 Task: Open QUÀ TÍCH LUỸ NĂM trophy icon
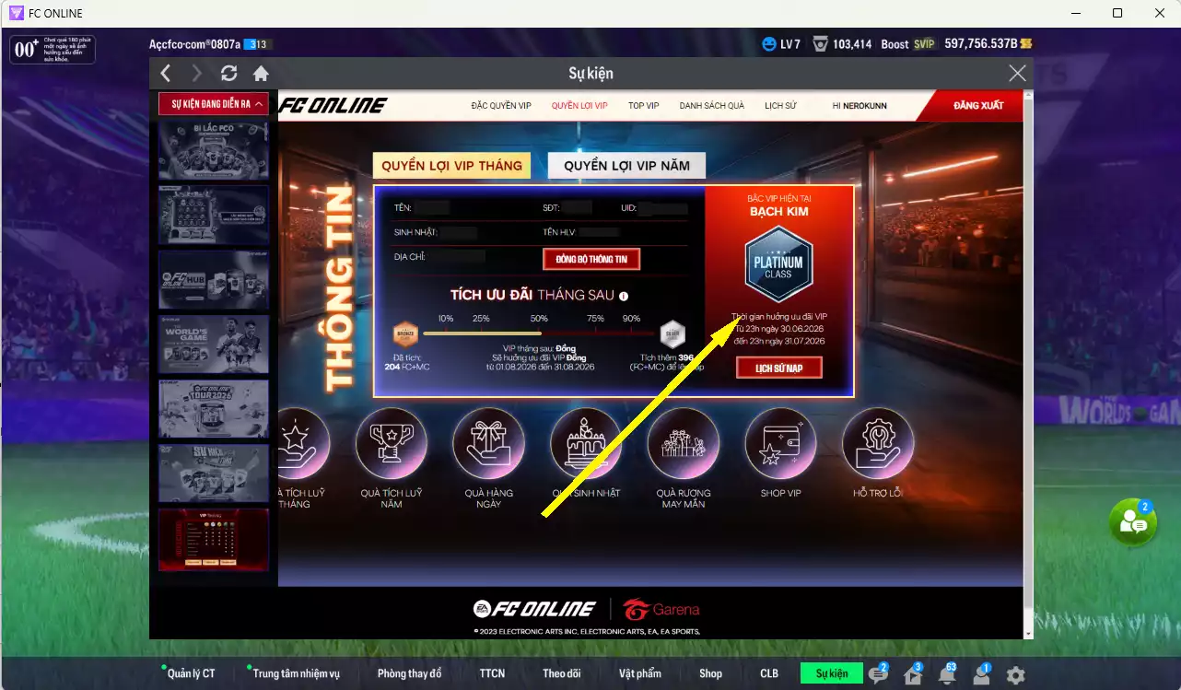pyautogui.click(x=392, y=443)
